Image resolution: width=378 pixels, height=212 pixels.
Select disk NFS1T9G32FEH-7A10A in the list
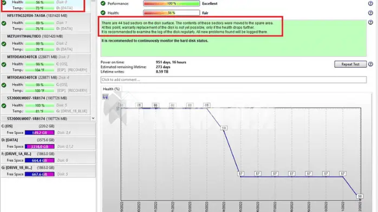coord(46,22)
